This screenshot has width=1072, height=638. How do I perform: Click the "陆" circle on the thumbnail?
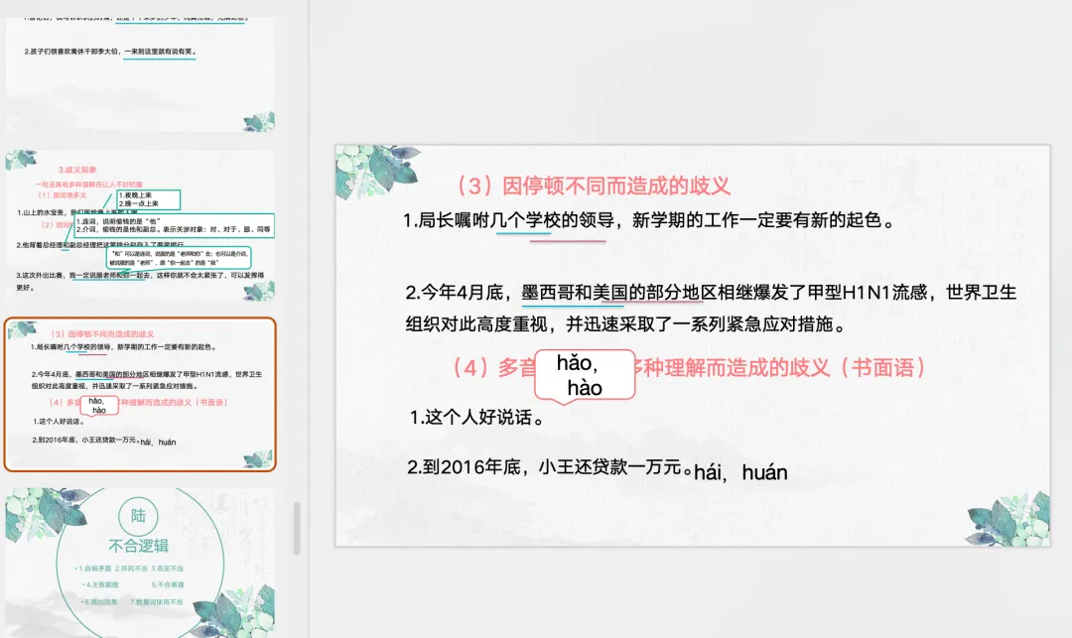[x=138, y=515]
